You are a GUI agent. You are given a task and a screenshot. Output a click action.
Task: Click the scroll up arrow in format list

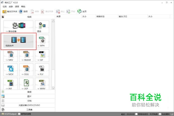[x=53, y=21]
